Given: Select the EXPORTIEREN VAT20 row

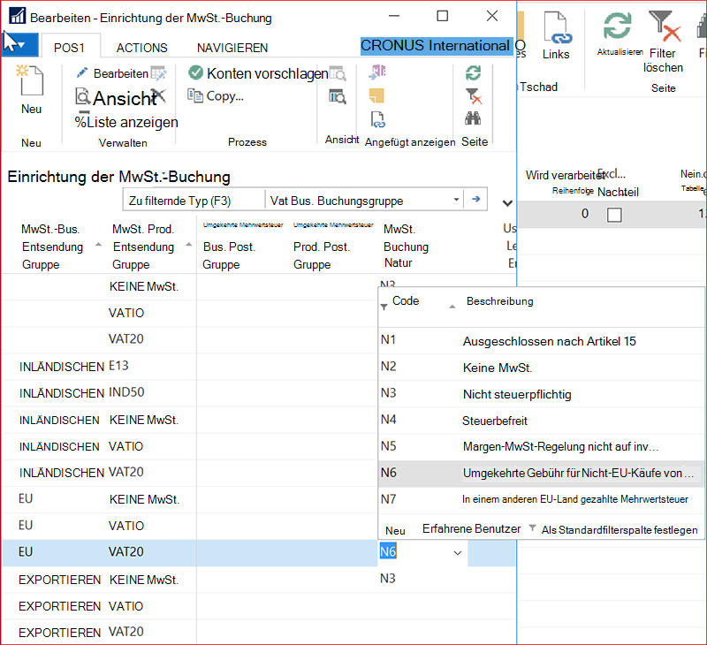Looking at the screenshot, I should click(x=259, y=633).
